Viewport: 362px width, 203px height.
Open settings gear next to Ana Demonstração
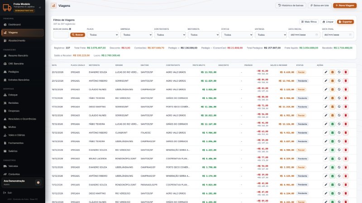(x=38, y=183)
